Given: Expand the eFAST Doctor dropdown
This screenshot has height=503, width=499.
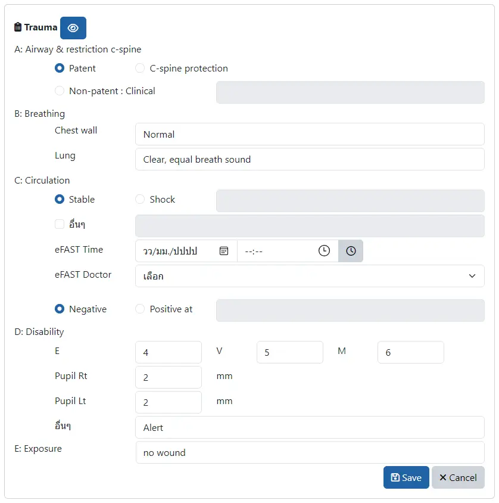Looking at the screenshot, I should [310, 276].
